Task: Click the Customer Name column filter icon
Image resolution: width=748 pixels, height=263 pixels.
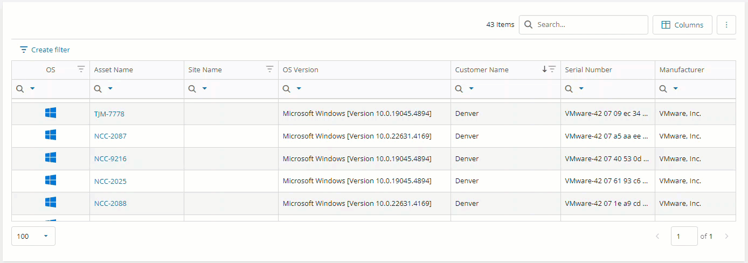Action: tap(552, 70)
